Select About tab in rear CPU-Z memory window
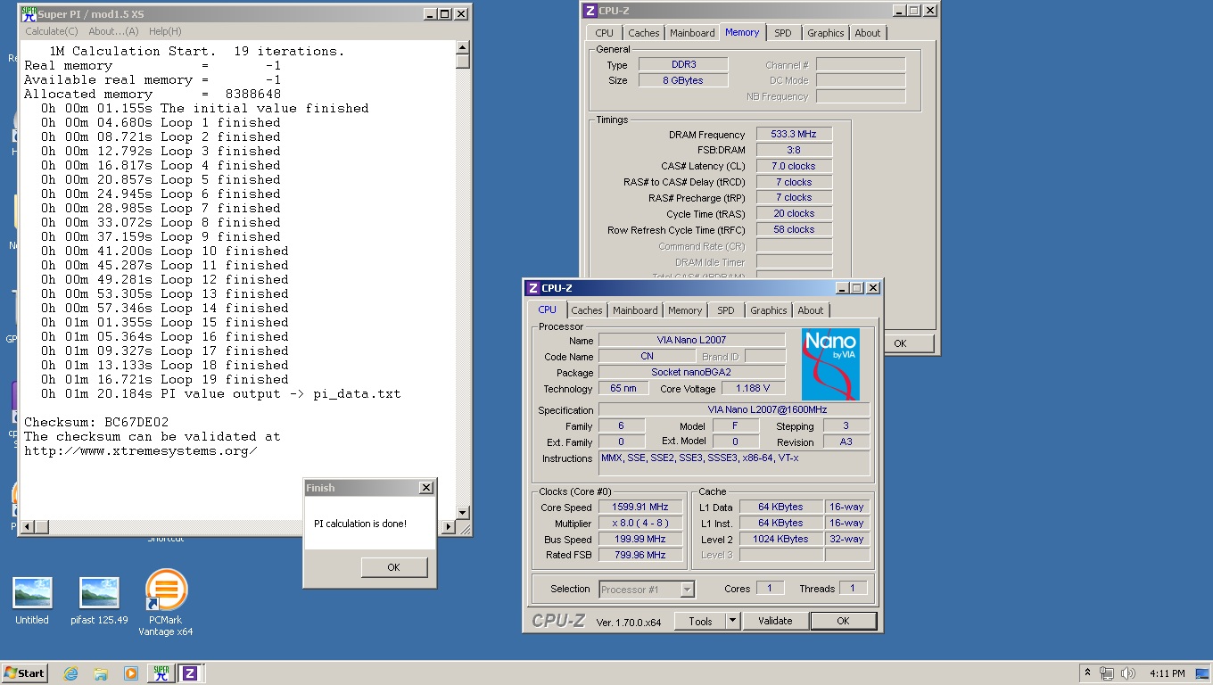 coord(868,33)
